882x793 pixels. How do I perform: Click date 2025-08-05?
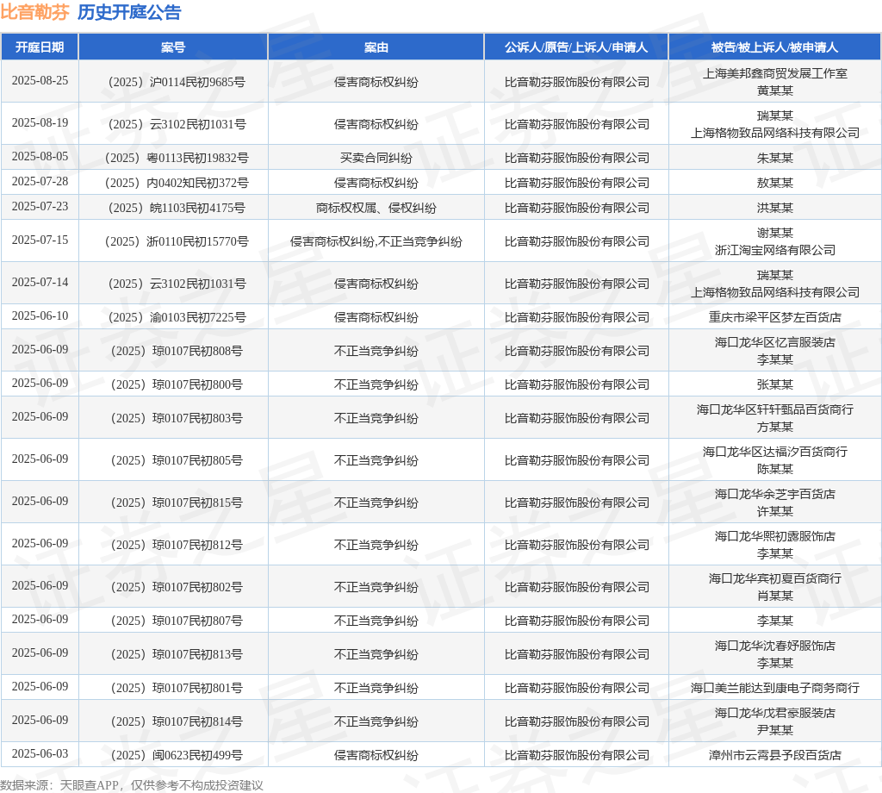point(40,157)
